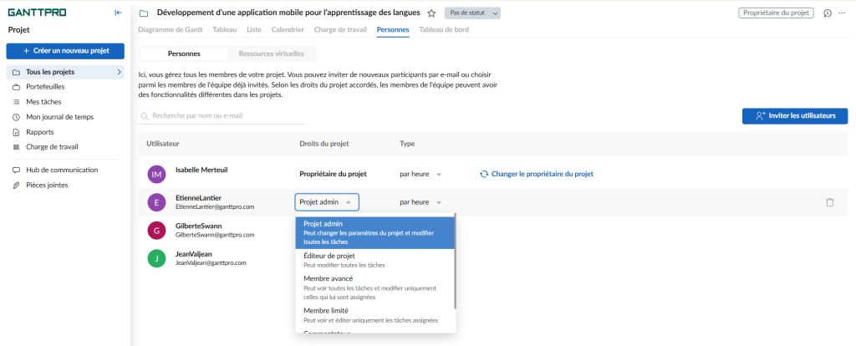Click the search magnifier icon

[x=145, y=116]
